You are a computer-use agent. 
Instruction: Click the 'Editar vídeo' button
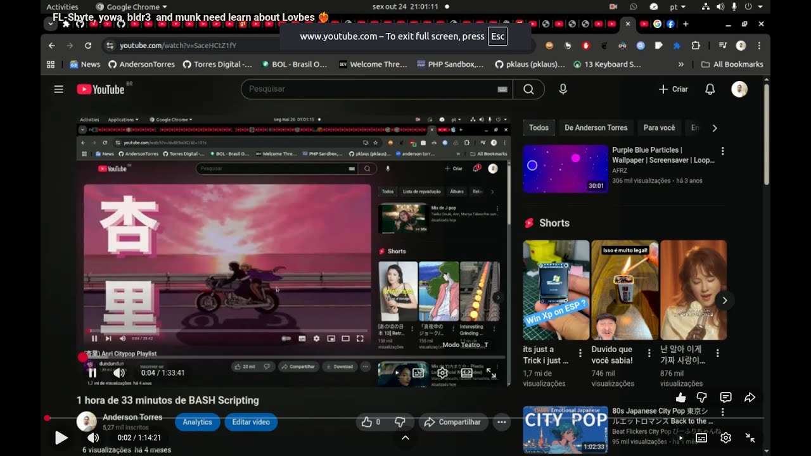point(251,422)
